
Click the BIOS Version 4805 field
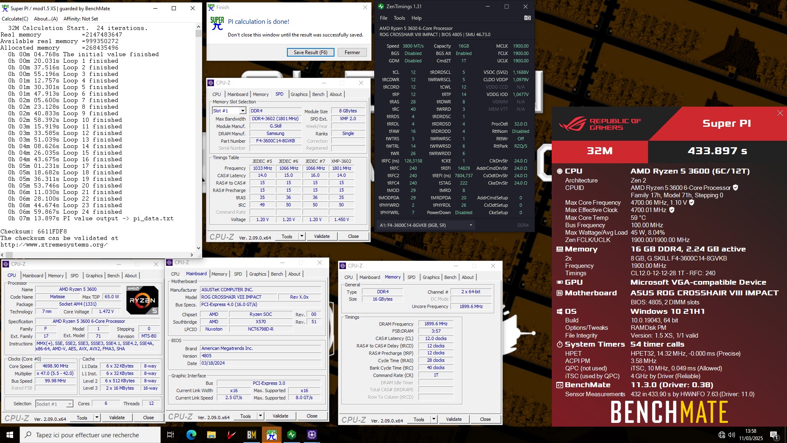pyautogui.click(x=260, y=356)
